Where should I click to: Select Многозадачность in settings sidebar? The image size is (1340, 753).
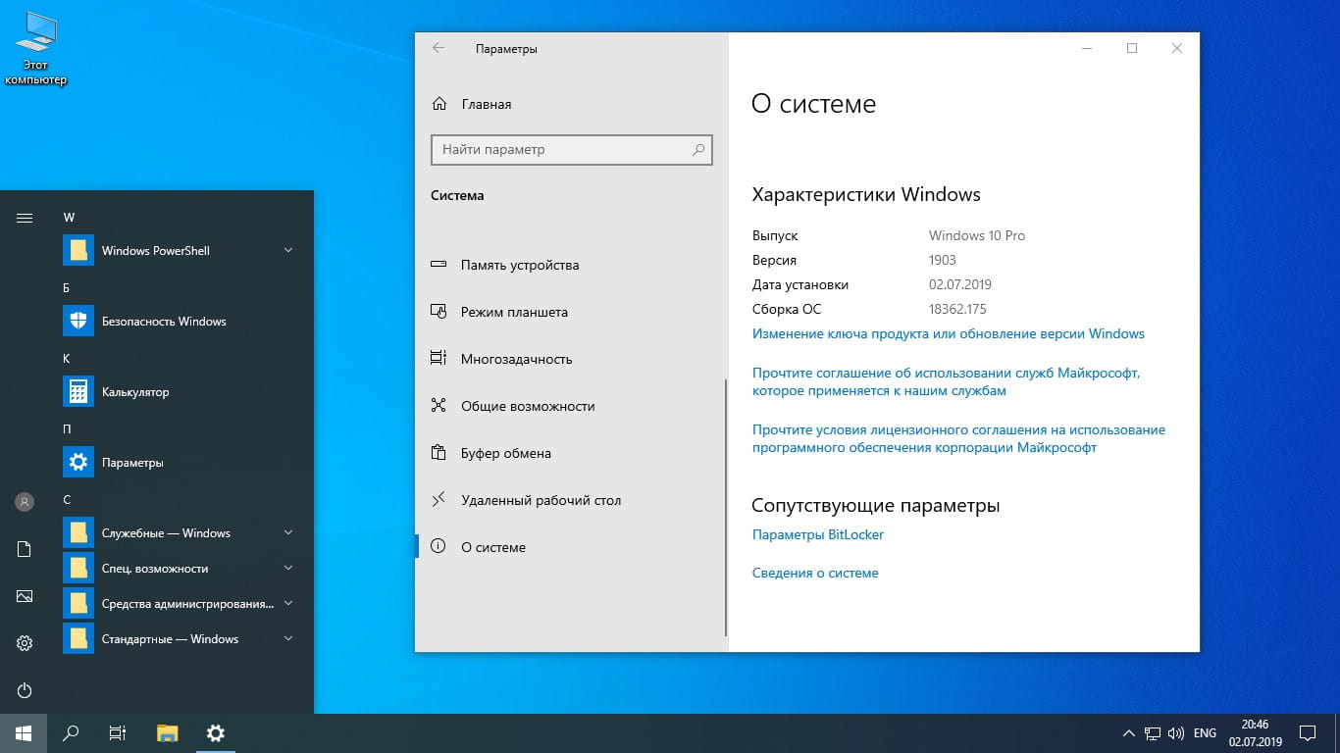(x=516, y=359)
